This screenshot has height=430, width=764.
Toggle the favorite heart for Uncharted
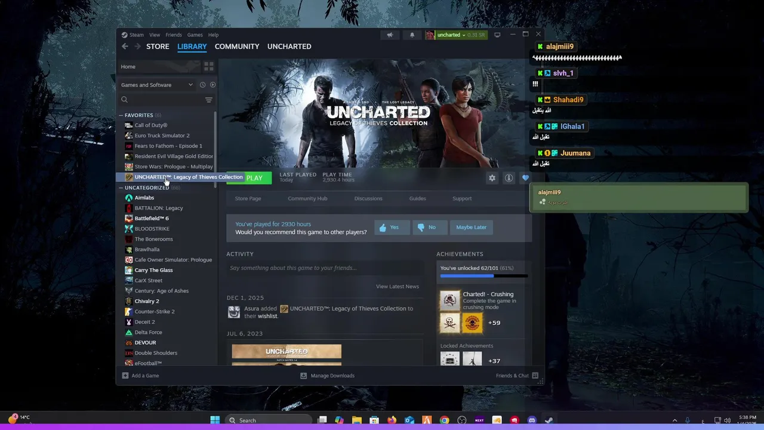[525, 178]
